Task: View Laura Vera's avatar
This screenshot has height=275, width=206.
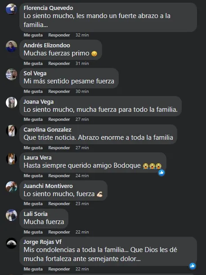Action: coord(11,159)
